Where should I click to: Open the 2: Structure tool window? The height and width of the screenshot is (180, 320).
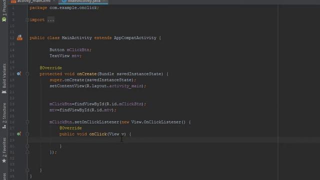pos(4,115)
